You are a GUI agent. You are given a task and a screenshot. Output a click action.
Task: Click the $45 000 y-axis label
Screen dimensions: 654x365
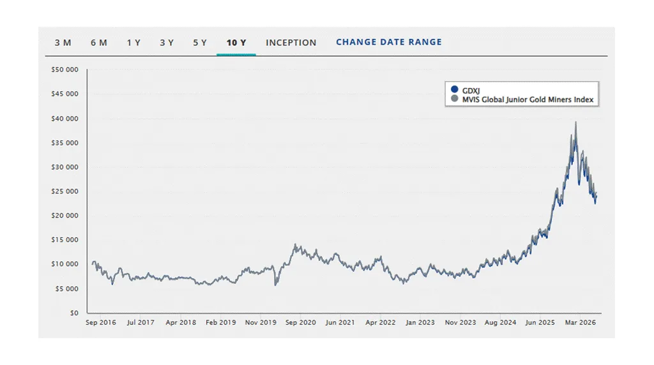(65, 94)
